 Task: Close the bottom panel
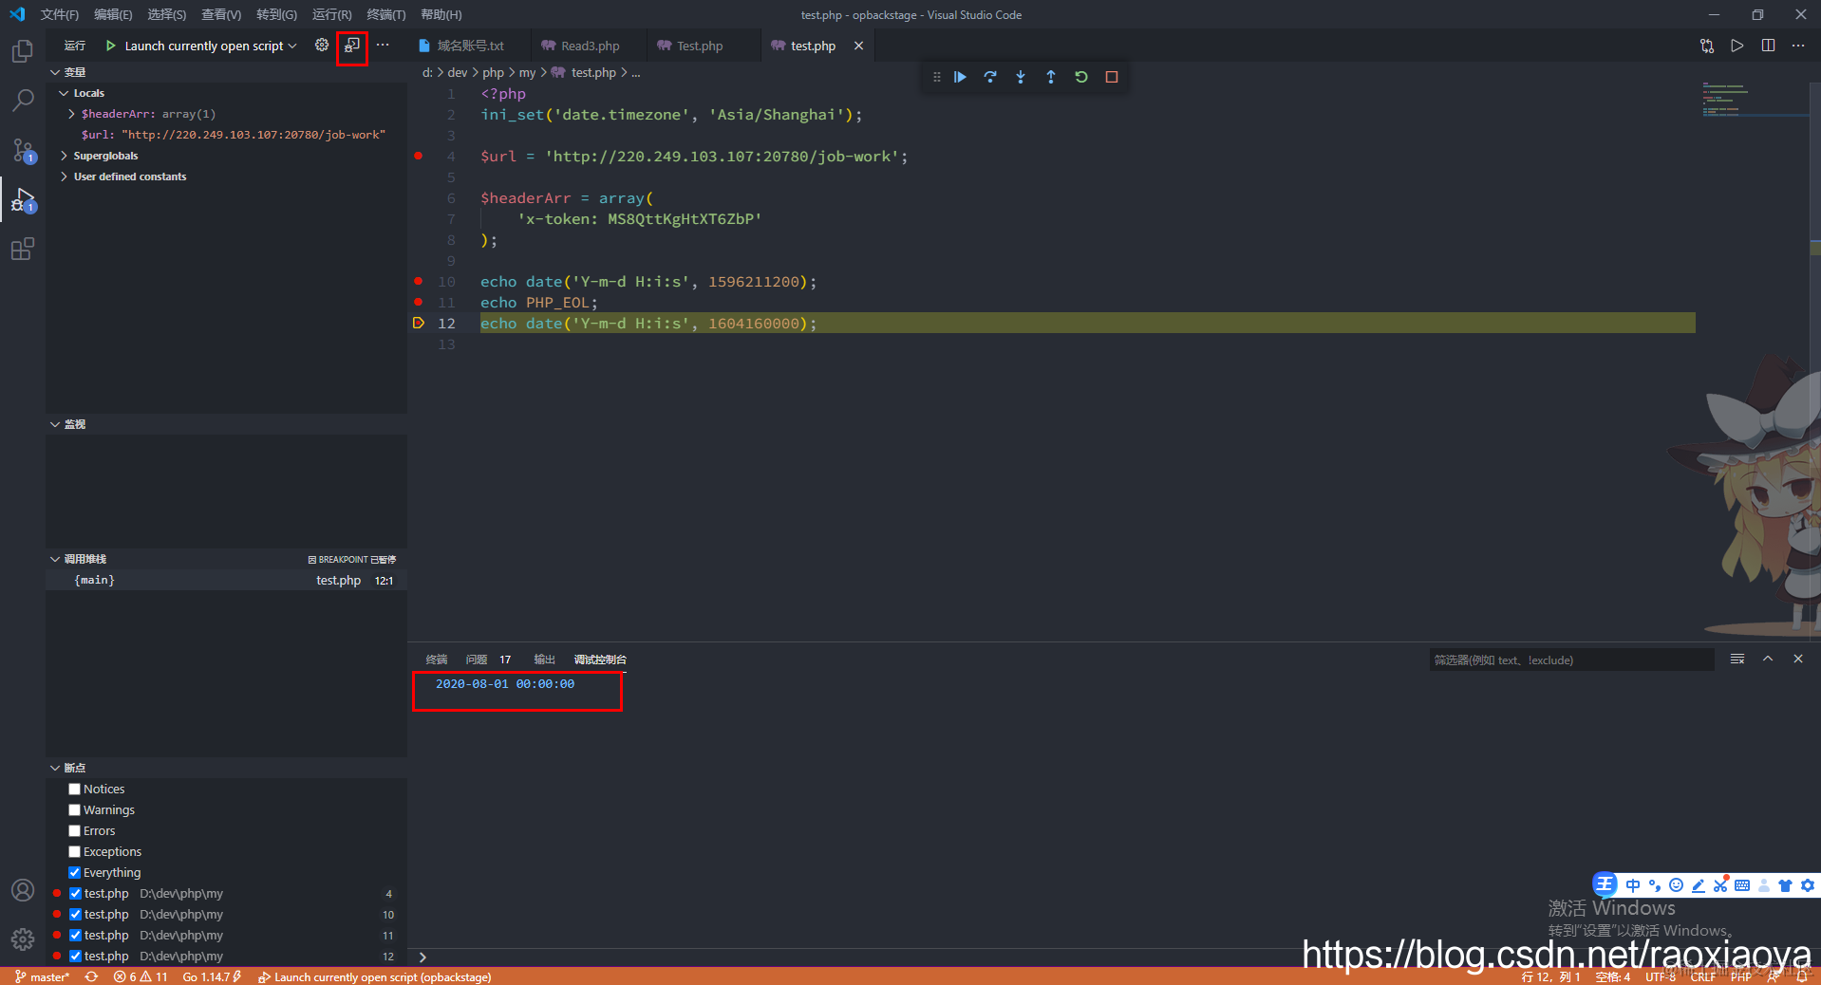(x=1798, y=660)
